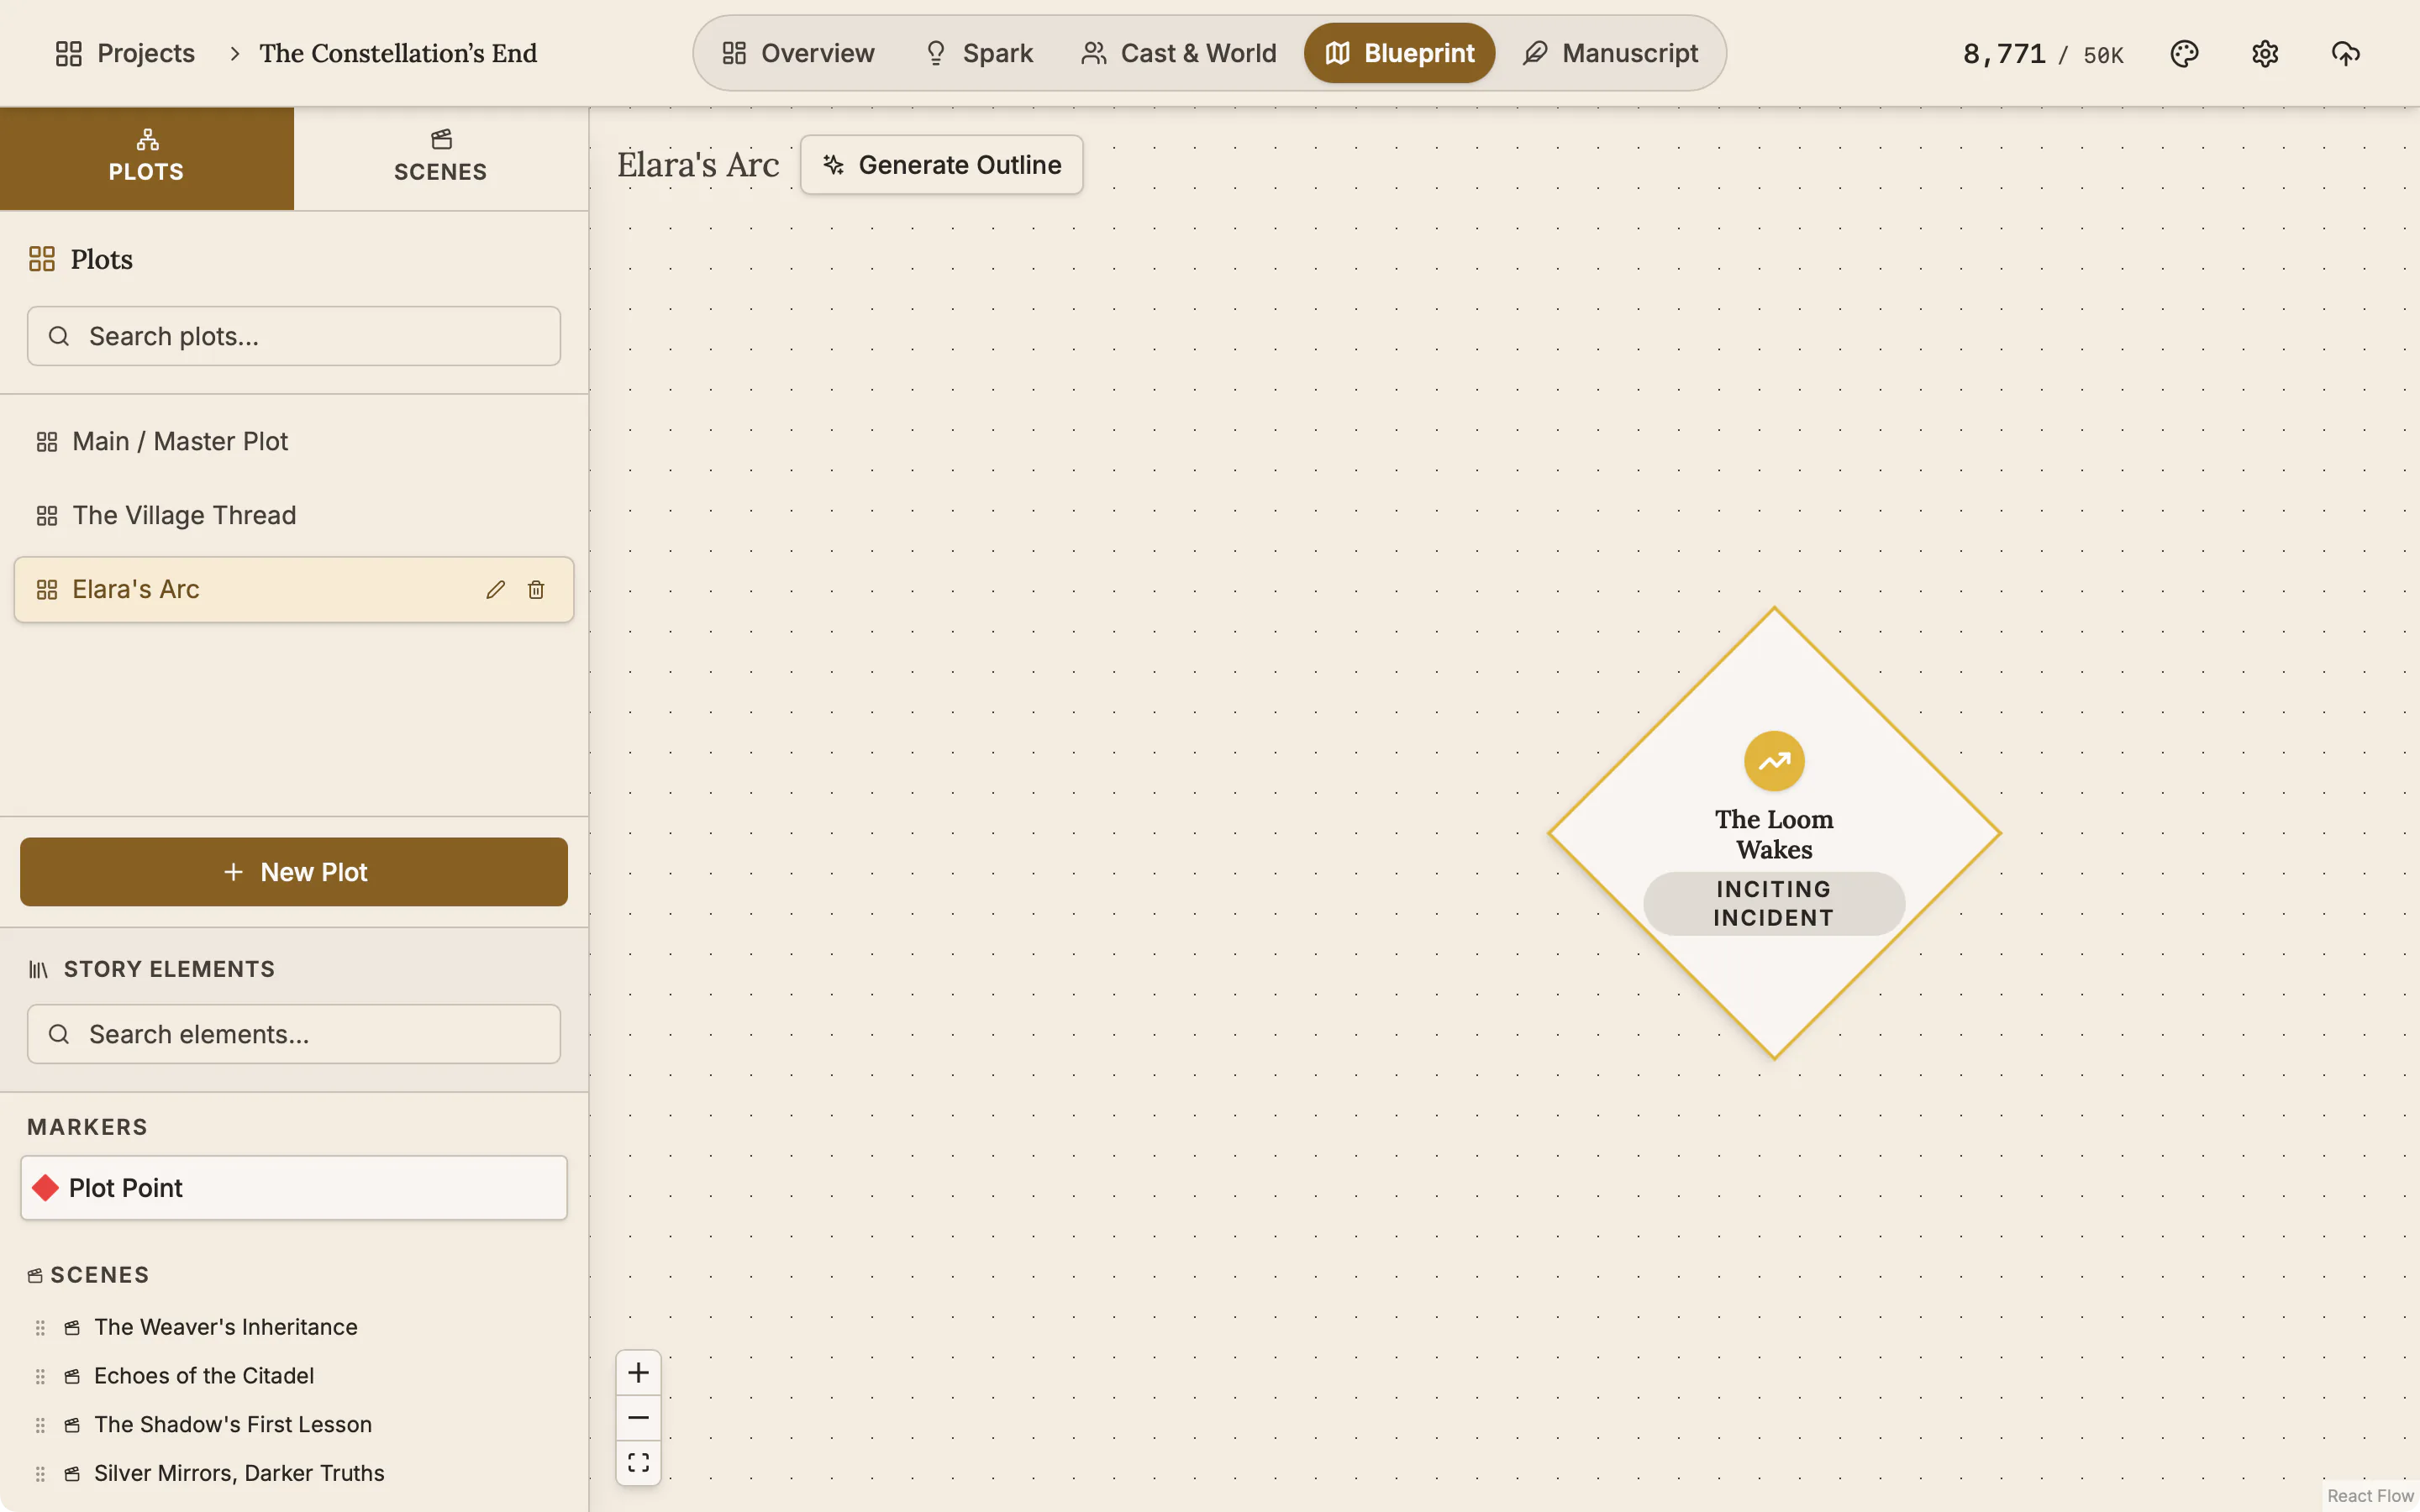Open the theme palette icon
Image resolution: width=2420 pixels, height=1512 pixels.
coord(2184,53)
